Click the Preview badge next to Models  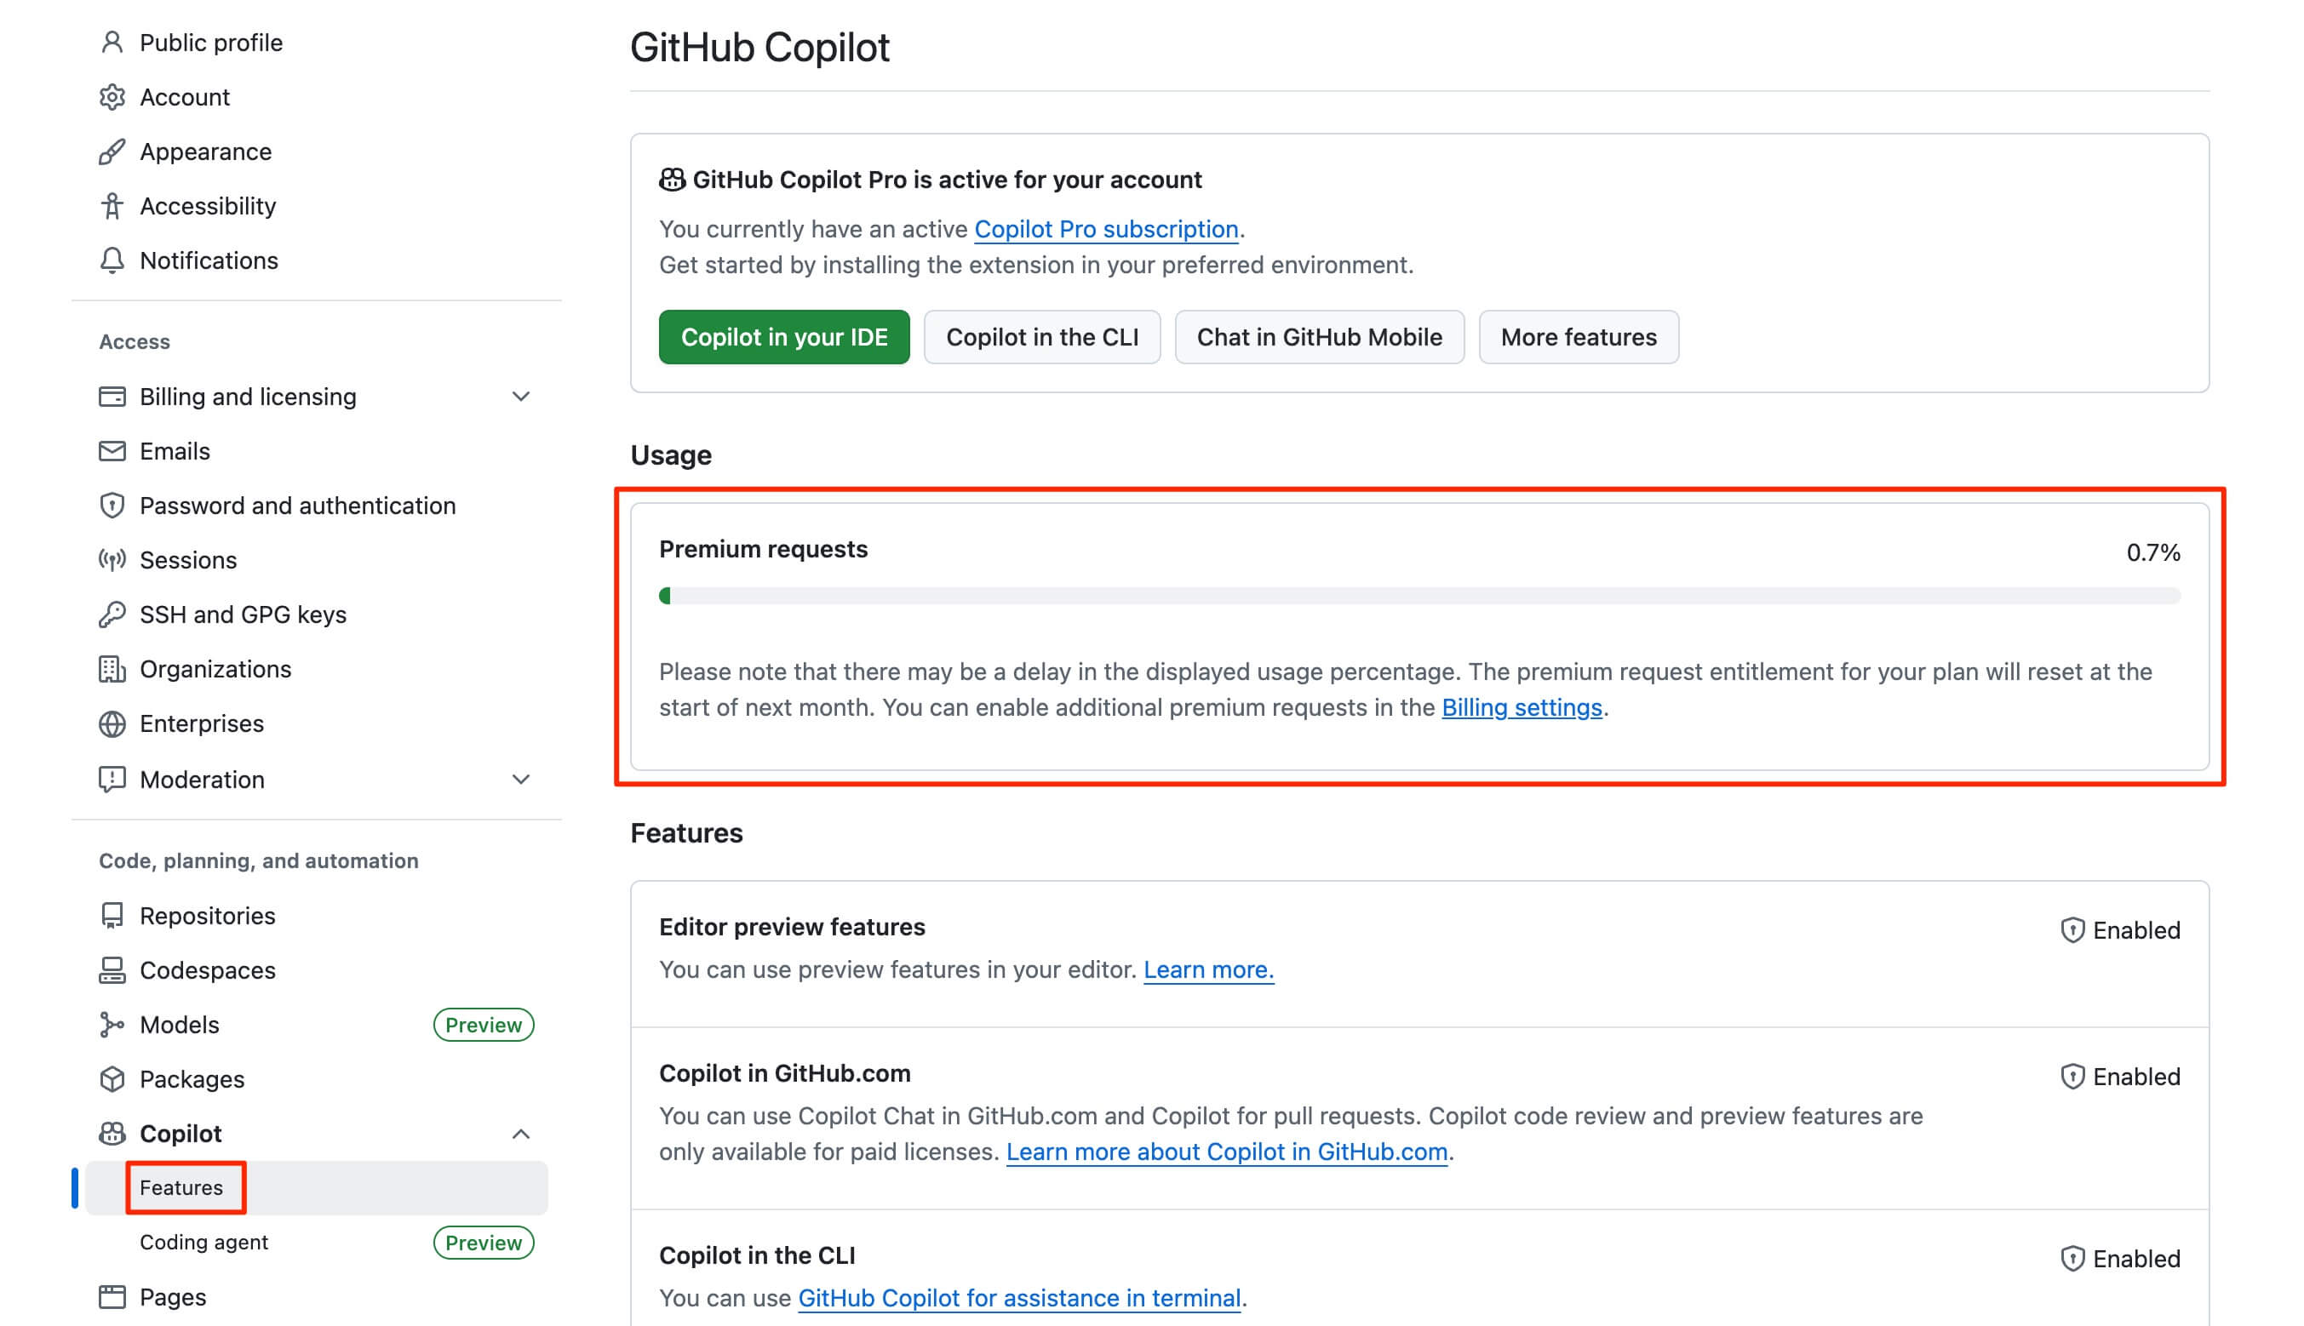[x=484, y=1026]
